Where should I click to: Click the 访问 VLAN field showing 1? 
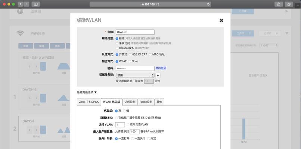tap(120, 125)
